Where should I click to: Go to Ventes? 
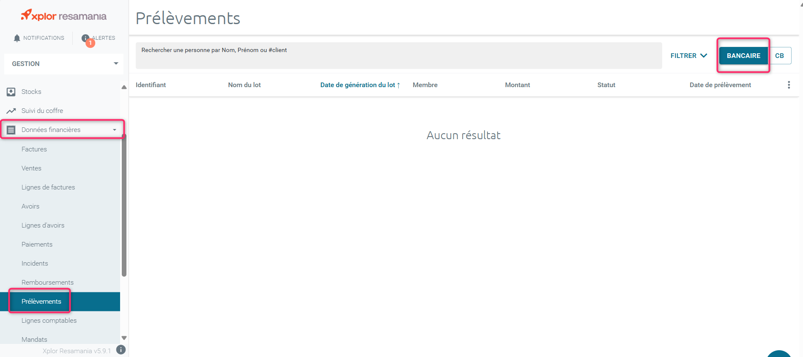(31, 168)
